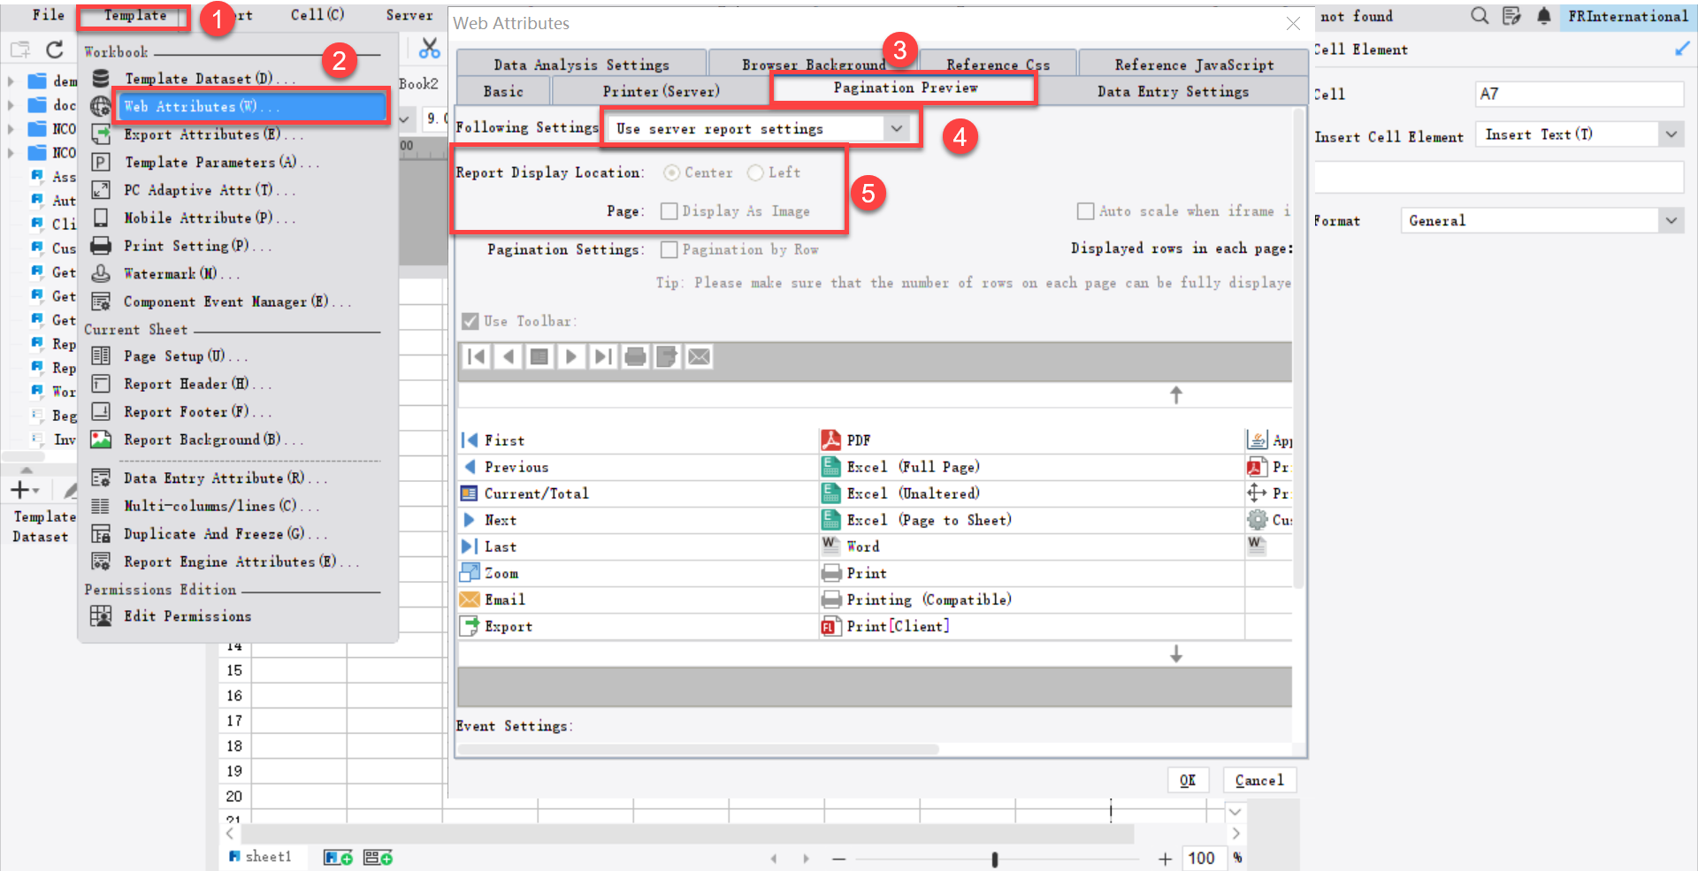The height and width of the screenshot is (871, 1698).
Task: Toggle the Use Toolbar checkbox
Action: click(470, 321)
